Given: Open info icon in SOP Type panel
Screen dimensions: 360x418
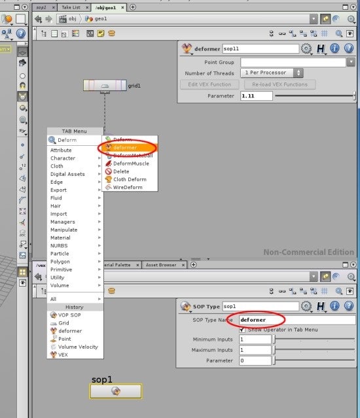Looking at the screenshot, I should pos(334,306).
